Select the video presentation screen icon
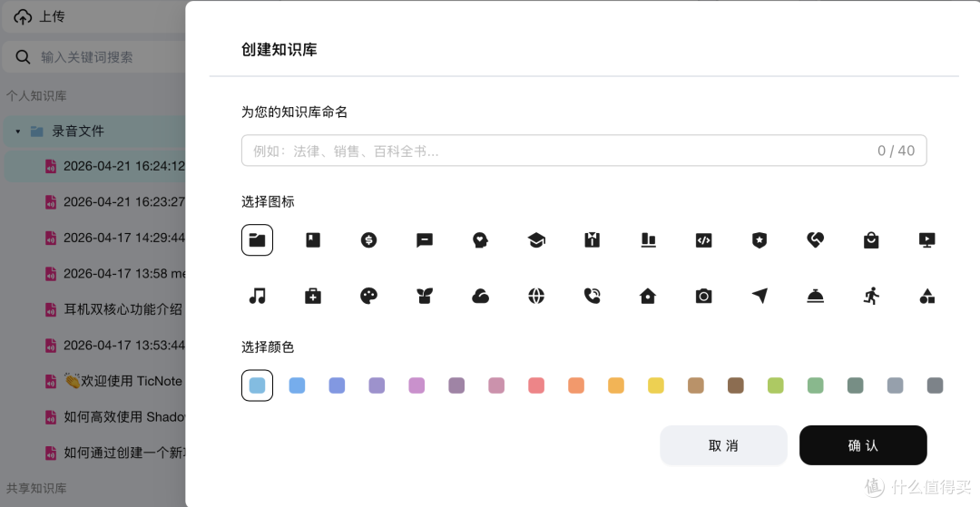Screen dimensions: 980x507 pos(926,239)
